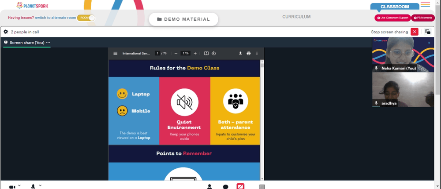Open the chat bubble icon
This screenshot has width=441, height=189.
click(x=225, y=187)
